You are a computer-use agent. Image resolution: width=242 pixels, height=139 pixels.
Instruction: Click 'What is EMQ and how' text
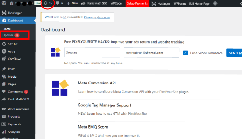tap(109, 136)
